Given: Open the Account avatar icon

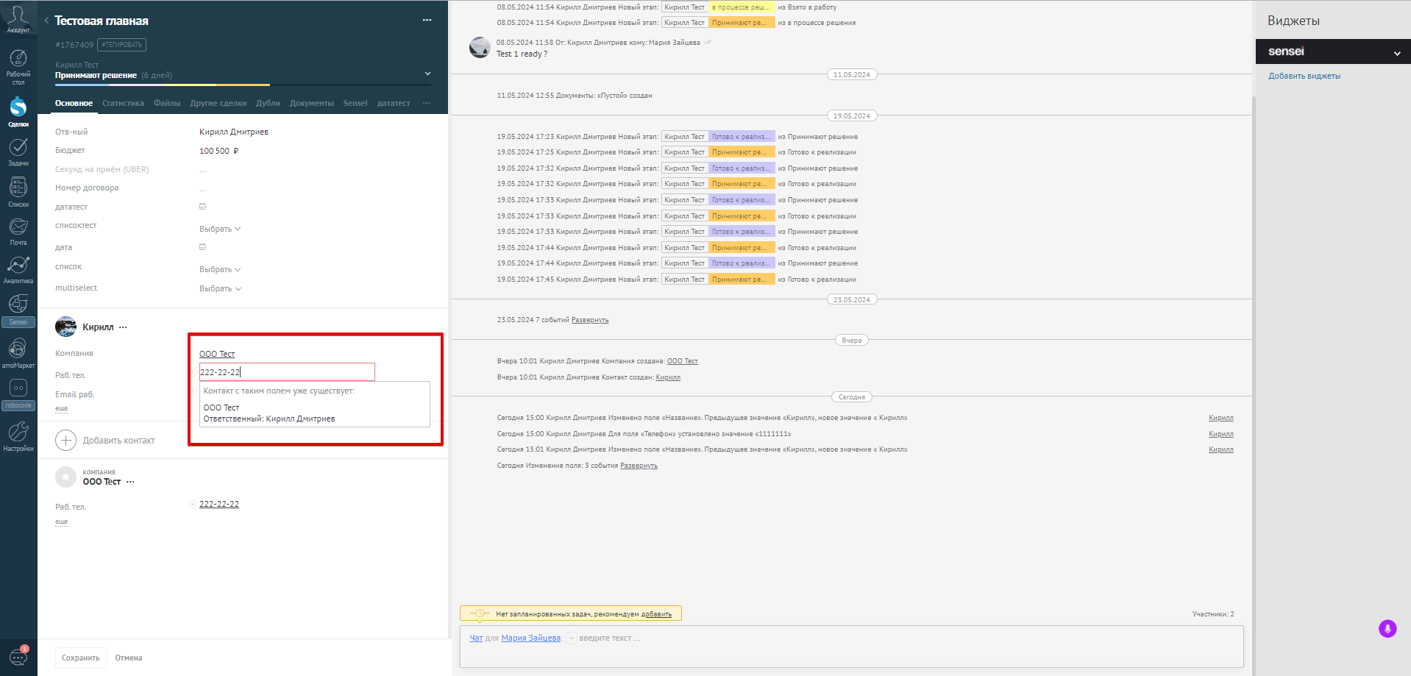Looking at the screenshot, I should (18, 16).
